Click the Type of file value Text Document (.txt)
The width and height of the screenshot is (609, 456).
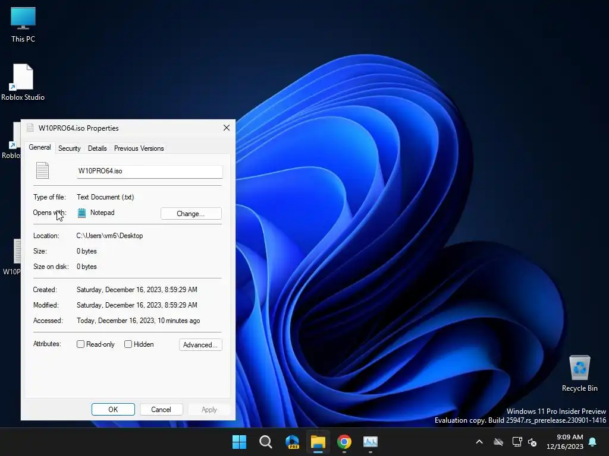coord(105,197)
